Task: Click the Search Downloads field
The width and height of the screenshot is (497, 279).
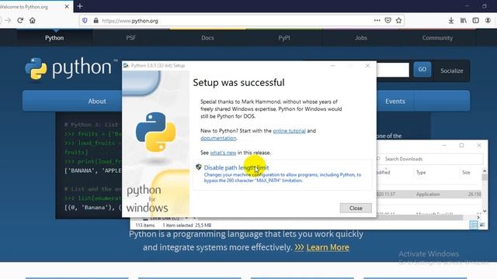Action: tap(430, 159)
